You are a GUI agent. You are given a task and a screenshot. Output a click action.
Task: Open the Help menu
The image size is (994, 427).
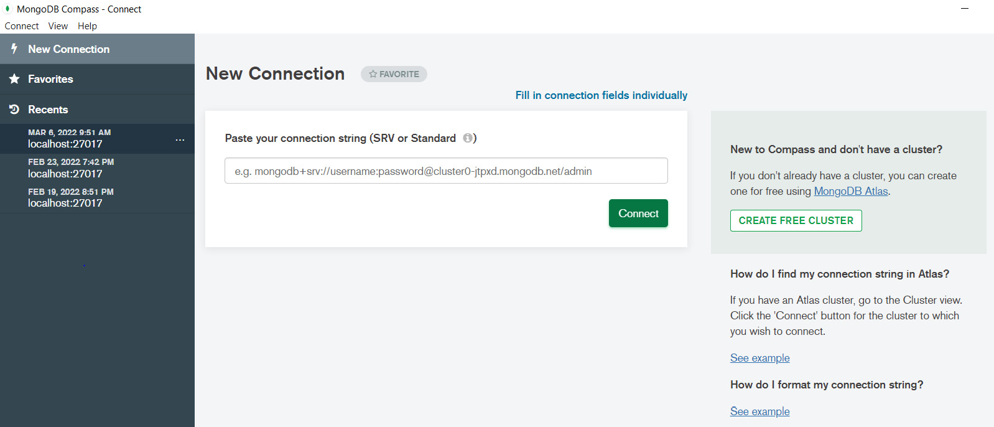(x=87, y=26)
